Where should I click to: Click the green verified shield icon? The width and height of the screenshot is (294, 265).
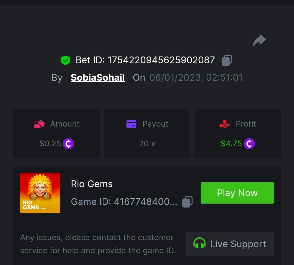tap(65, 60)
